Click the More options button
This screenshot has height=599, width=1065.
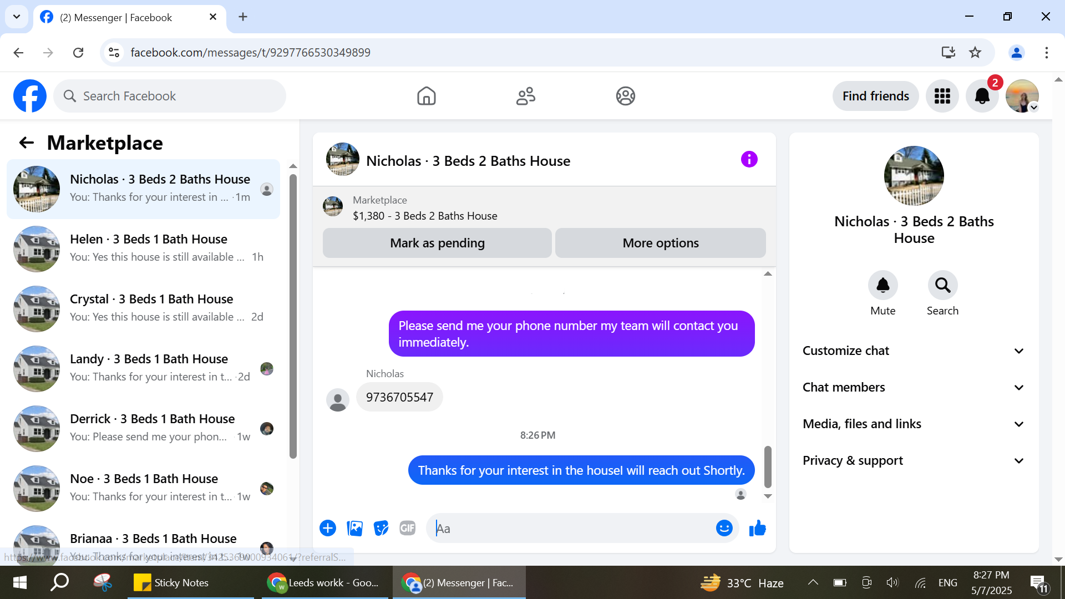(x=660, y=243)
